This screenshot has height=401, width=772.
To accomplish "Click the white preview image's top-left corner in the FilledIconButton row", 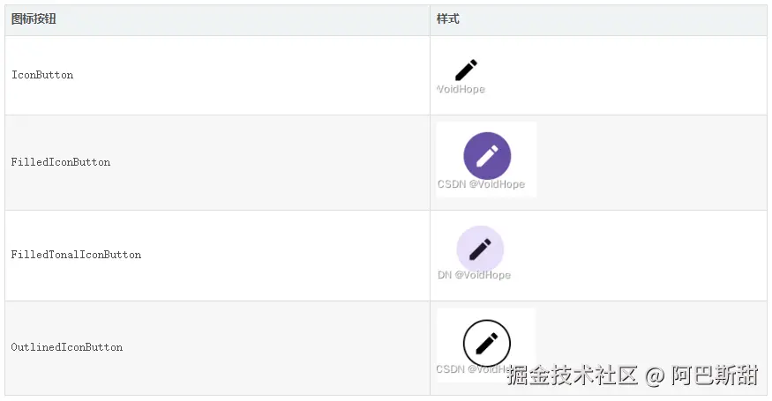I will coord(438,124).
